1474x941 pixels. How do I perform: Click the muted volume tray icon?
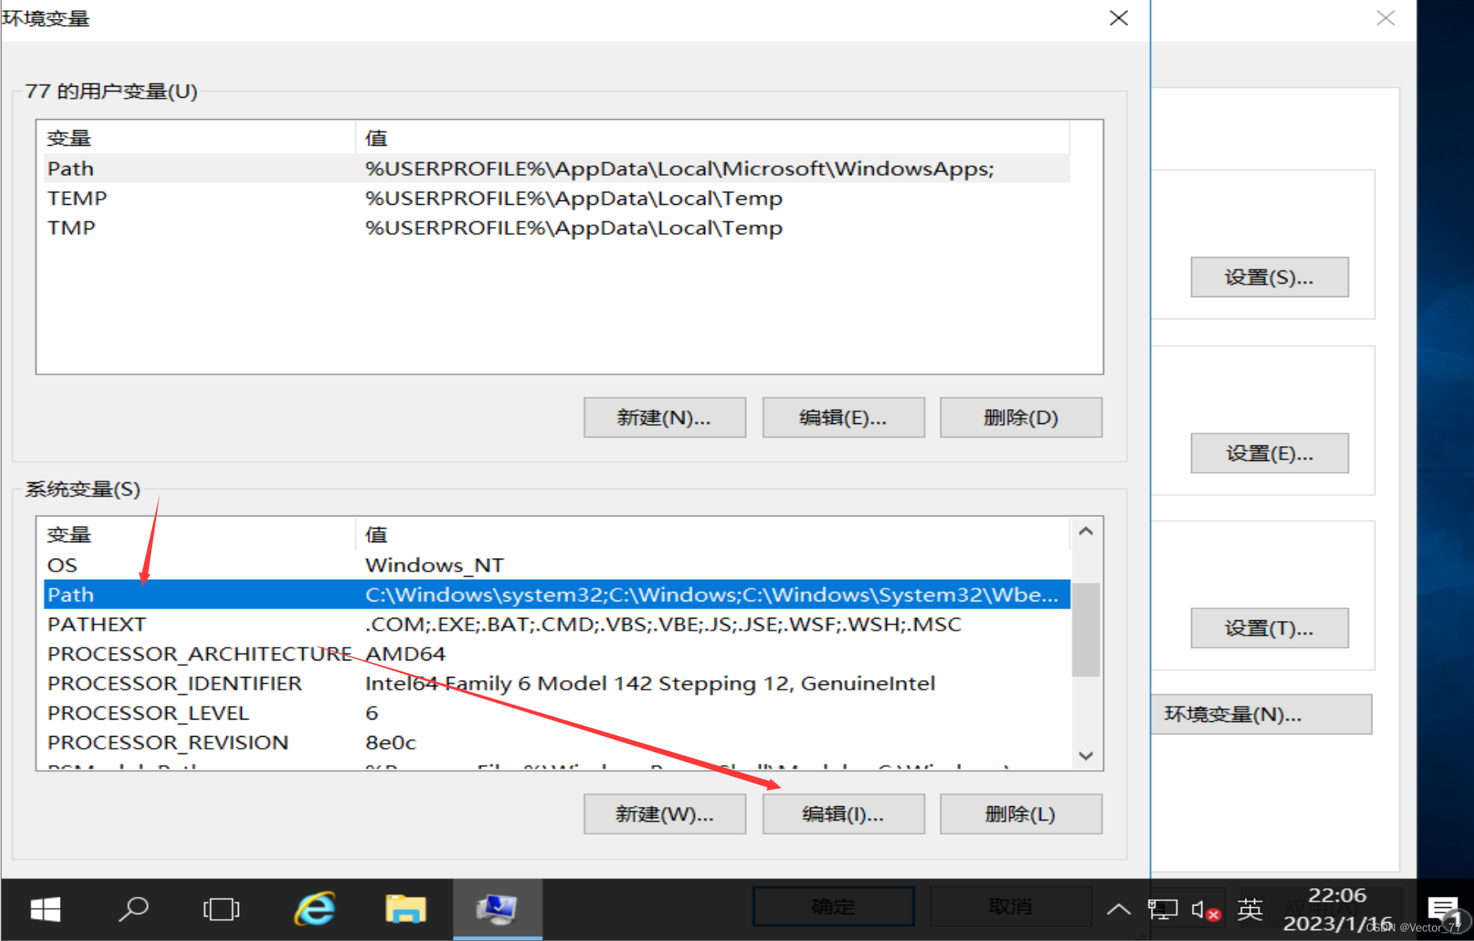pos(1205,910)
